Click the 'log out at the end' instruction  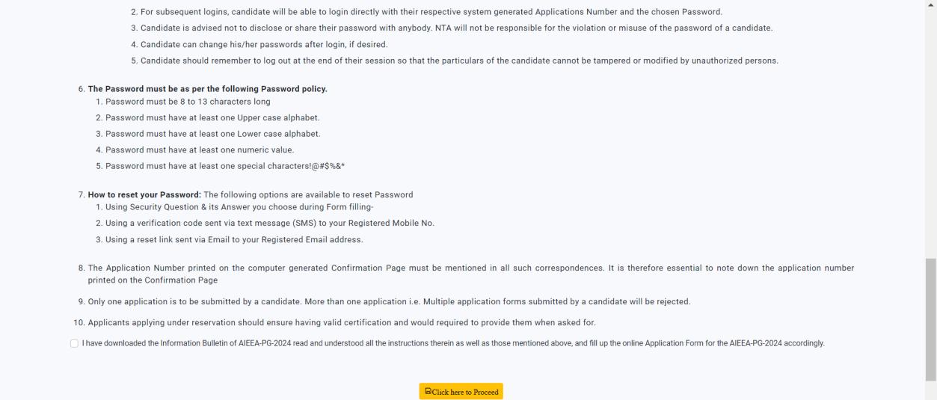[x=459, y=61]
